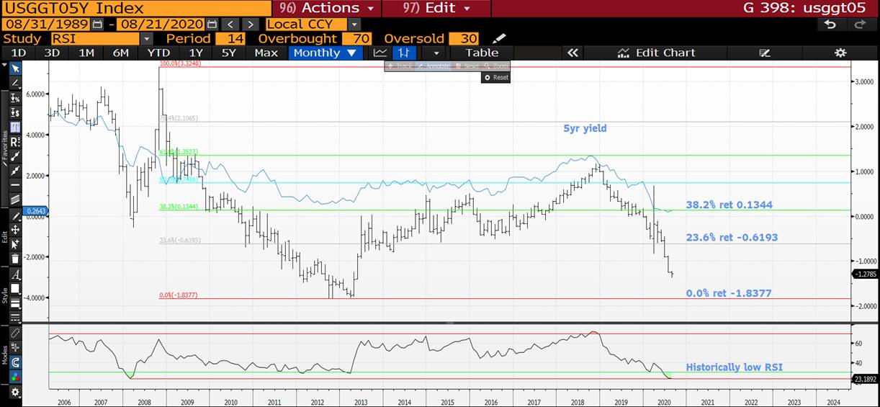
Task: Click the second Modes panel icon
Action: (15, 349)
